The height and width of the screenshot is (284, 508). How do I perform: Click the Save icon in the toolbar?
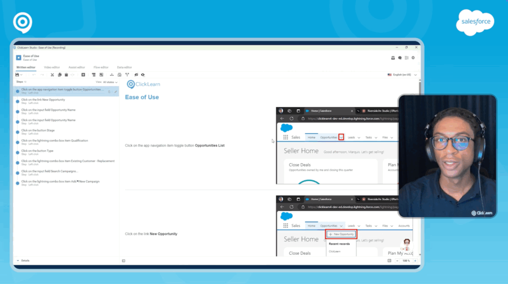coord(17,75)
